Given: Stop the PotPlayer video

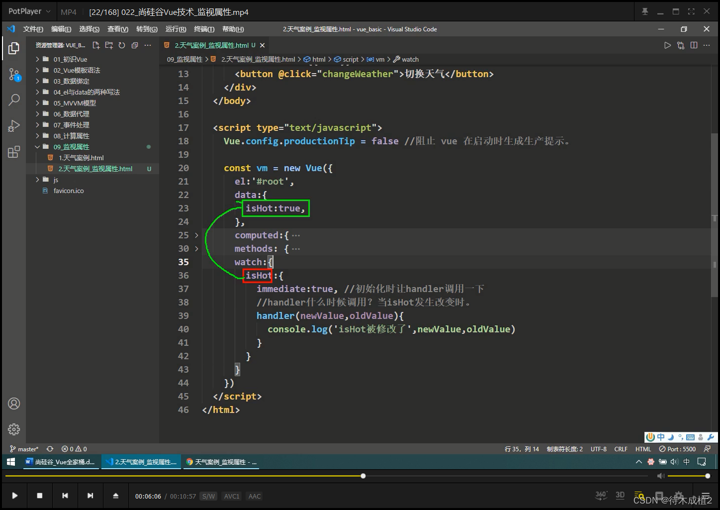Looking at the screenshot, I should (40, 496).
